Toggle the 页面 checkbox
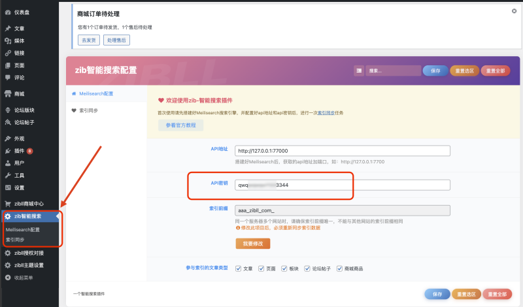This screenshot has height=307, width=523. pyautogui.click(x=261, y=268)
